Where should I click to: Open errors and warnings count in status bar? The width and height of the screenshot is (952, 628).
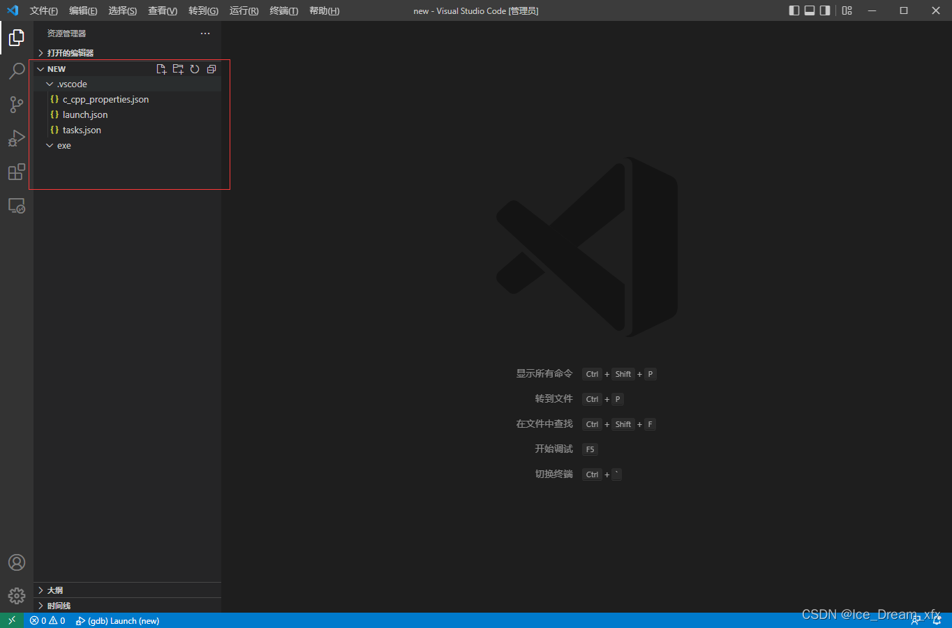click(47, 620)
